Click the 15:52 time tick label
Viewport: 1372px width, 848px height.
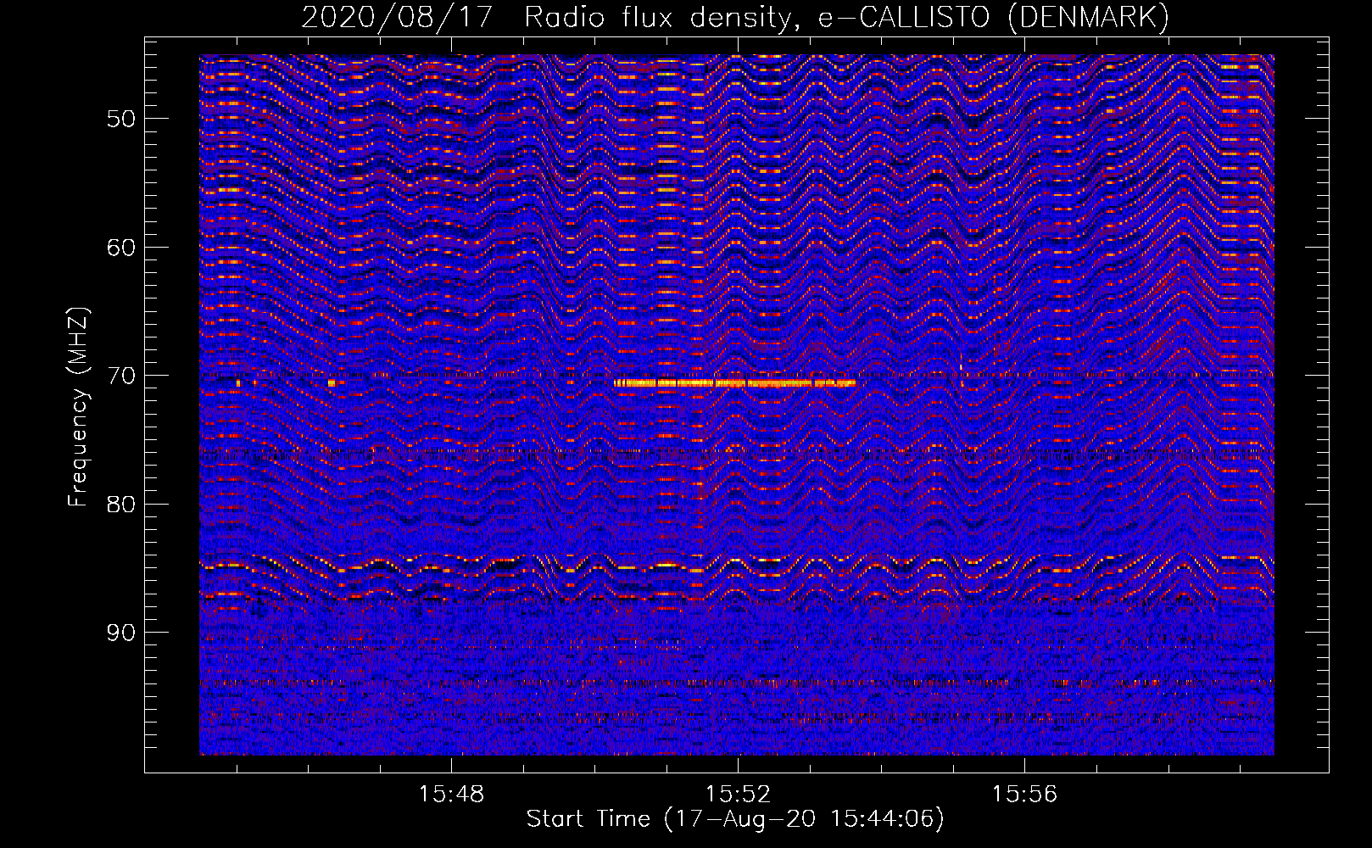tap(738, 795)
